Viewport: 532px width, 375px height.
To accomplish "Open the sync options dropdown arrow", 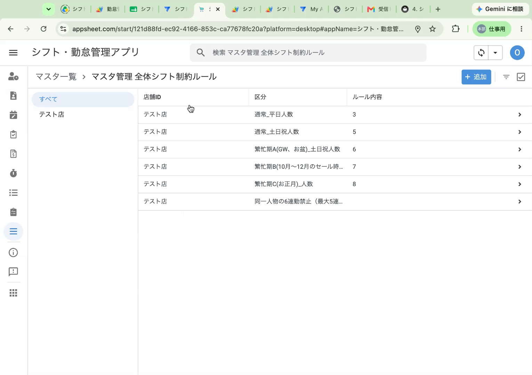I will (x=495, y=53).
